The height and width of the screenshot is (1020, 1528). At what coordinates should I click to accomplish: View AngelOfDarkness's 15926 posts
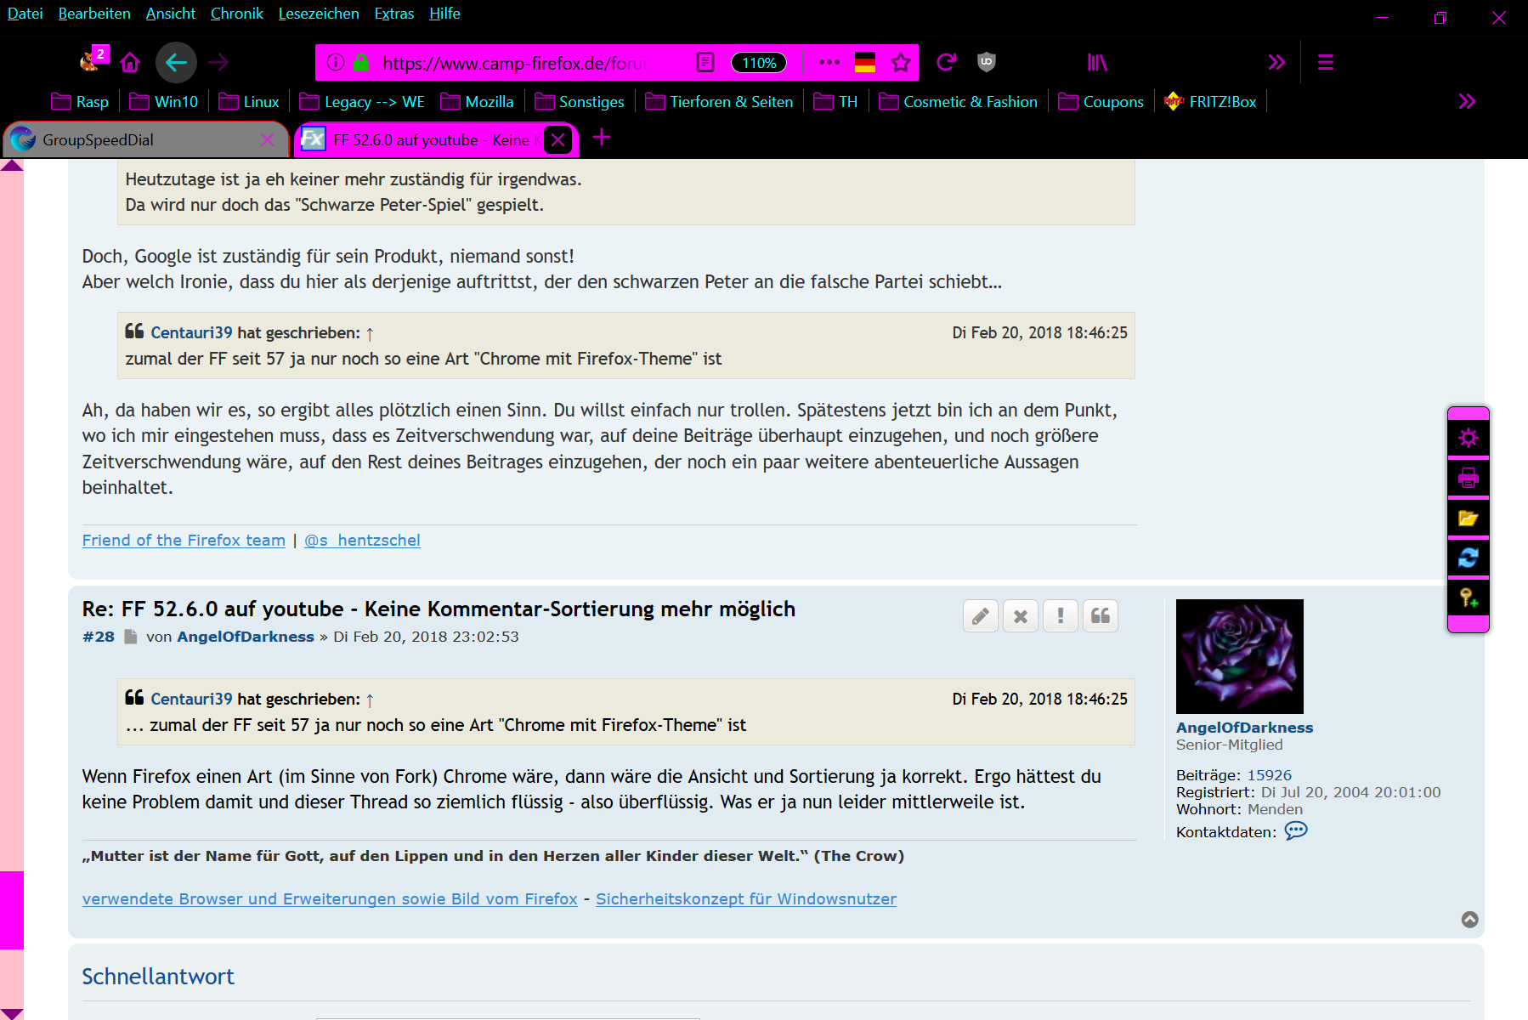(1270, 775)
